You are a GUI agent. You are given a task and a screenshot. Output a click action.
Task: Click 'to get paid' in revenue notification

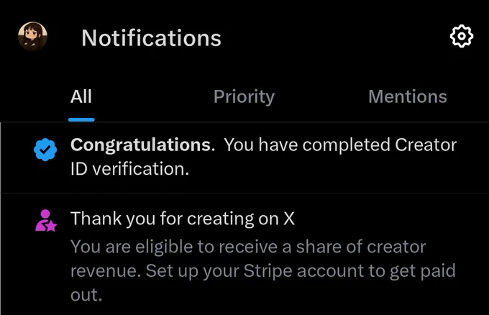[412, 271]
